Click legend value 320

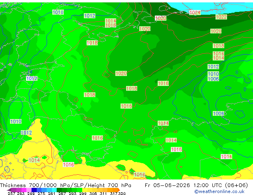tap(122, 193)
